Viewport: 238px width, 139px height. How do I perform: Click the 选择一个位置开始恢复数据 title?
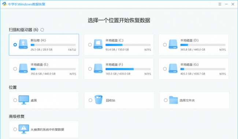pyautogui.click(x=119, y=20)
